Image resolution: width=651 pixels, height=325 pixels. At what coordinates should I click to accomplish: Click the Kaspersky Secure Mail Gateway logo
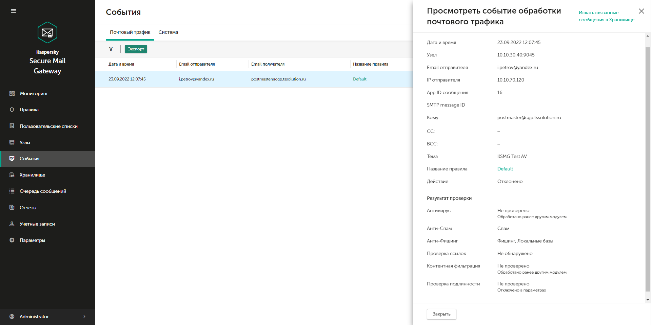tap(47, 32)
